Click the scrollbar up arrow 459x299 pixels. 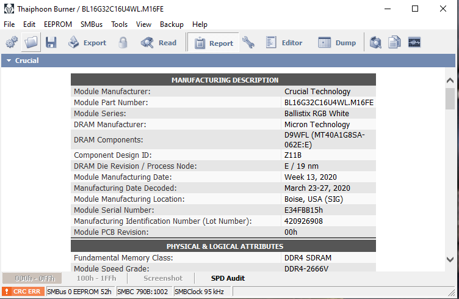tap(450, 81)
